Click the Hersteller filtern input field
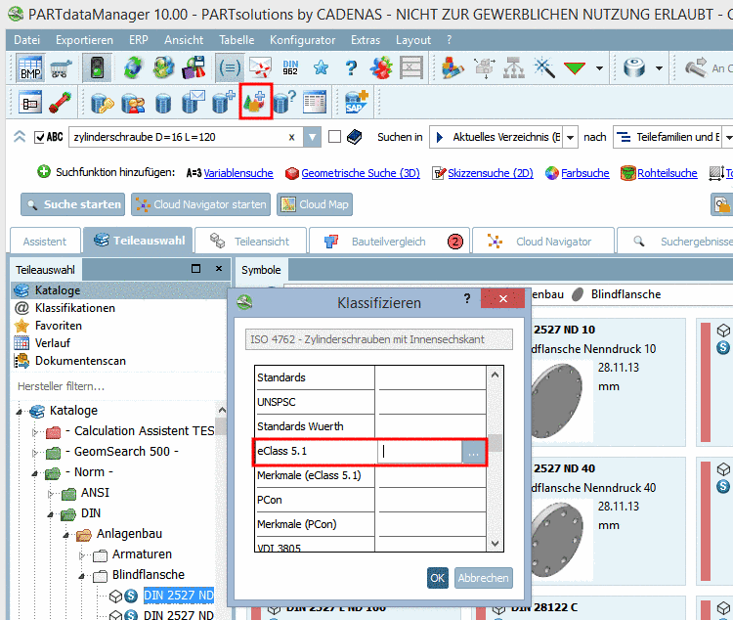Viewport: 733px width, 620px height. point(112,386)
